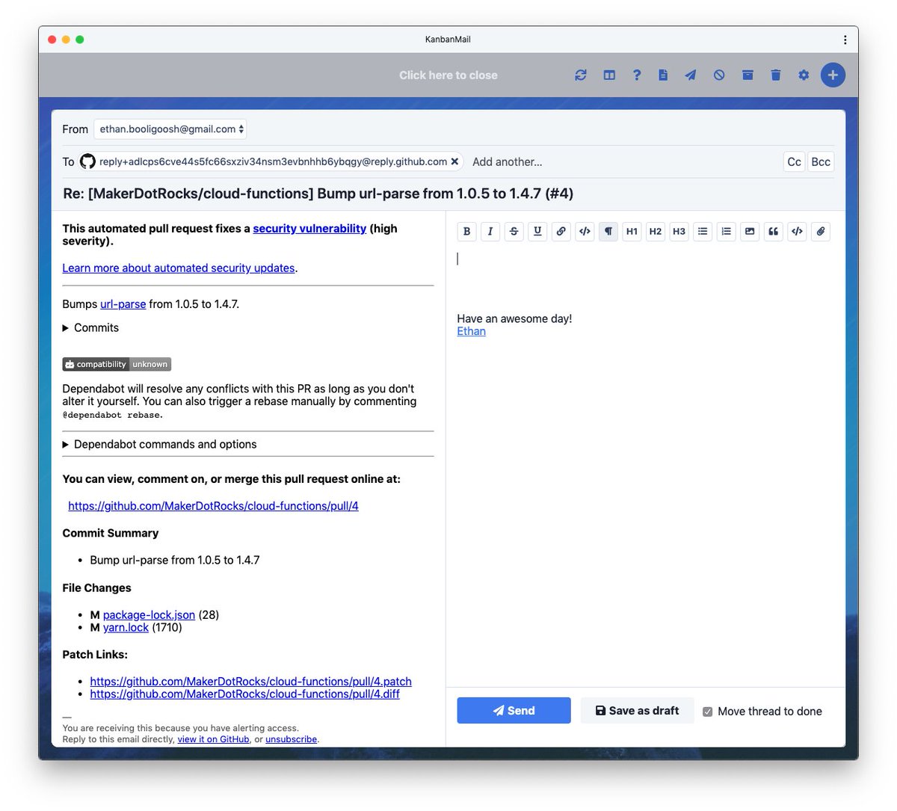Expand the Commits disclosure triangle
897x811 pixels.
[x=66, y=328]
